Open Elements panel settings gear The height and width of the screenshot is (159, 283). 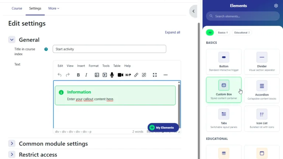tap(276, 6)
